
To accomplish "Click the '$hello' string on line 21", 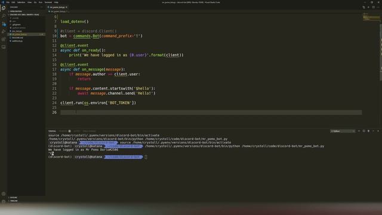I will 142,88.
